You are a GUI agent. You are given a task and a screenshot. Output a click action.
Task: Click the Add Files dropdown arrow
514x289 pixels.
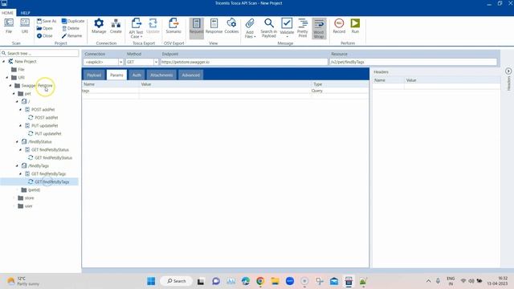(255, 37)
